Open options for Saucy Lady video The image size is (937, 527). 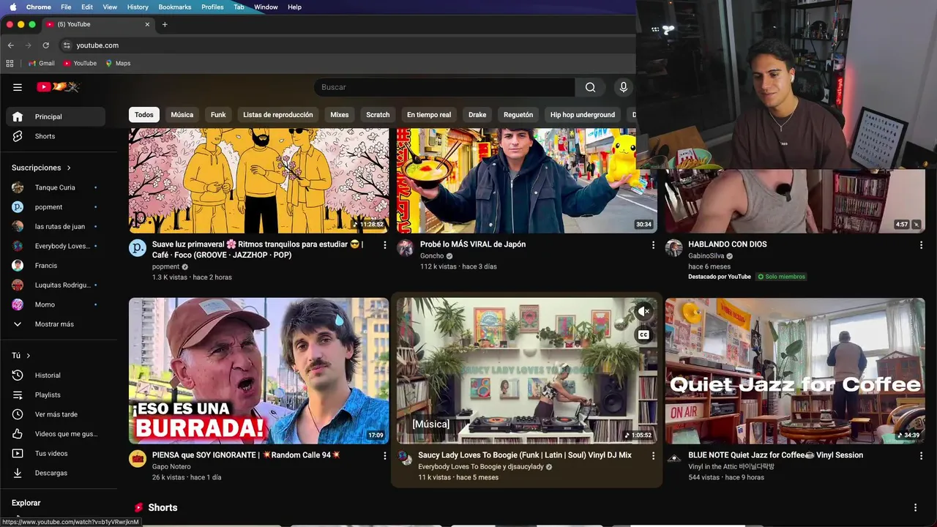(x=653, y=456)
